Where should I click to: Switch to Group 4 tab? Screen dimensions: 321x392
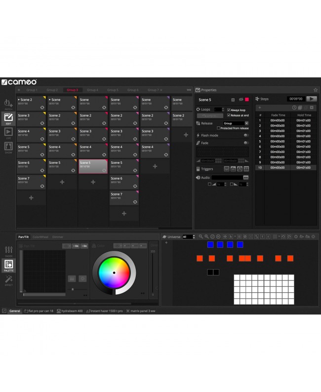click(x=92, y=90)
